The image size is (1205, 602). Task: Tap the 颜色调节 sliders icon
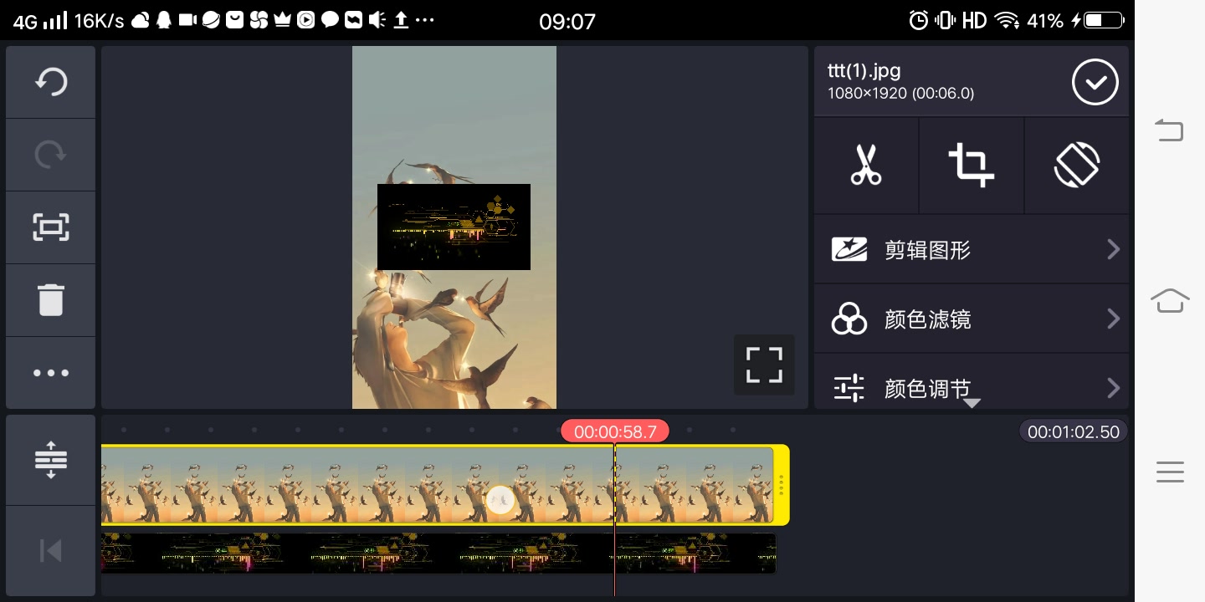(x=849, y=388)
